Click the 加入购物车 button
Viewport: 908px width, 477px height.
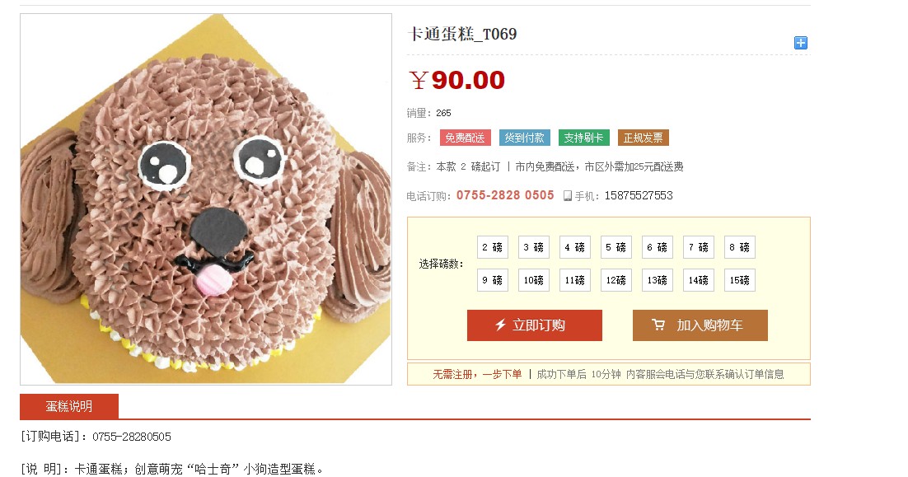pyautogui.click(x=700, y=325)
